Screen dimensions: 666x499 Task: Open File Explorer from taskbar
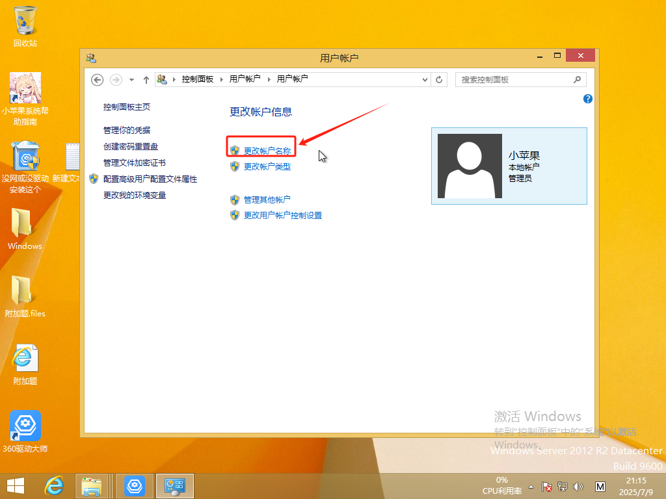[91, 486]
